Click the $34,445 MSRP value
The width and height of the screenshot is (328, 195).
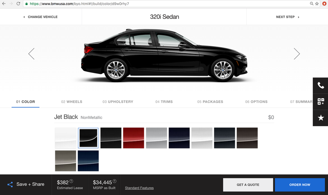102,182
